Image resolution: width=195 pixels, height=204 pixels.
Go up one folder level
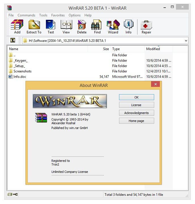tap(13, 40)
